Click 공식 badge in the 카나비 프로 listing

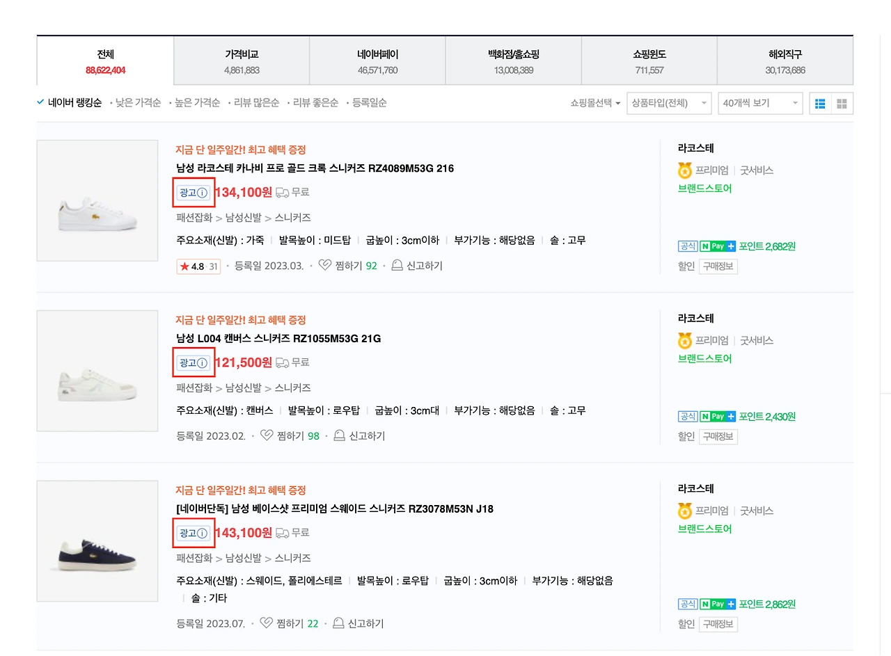[x=688, y=246]
